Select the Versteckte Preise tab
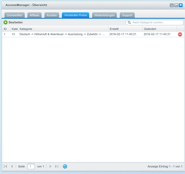The height and width of the screenshot is (174, 185). coord(76,15)
